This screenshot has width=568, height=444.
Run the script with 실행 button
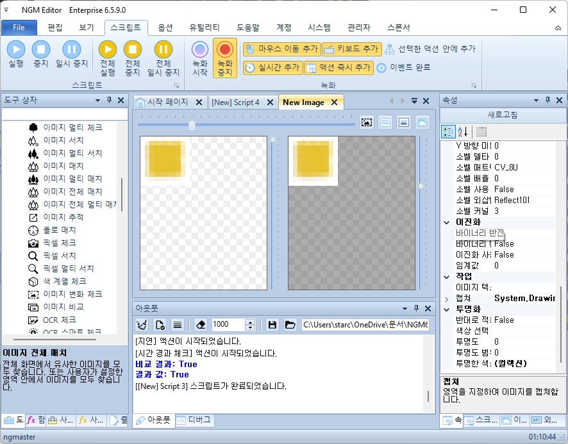click(16, 54)
